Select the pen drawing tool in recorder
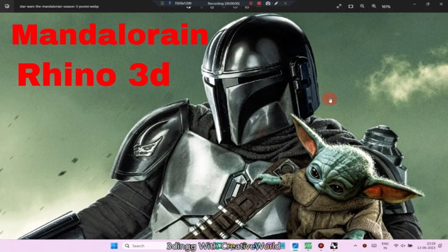This screenshot has height=252, width=448. click(276, 3)
